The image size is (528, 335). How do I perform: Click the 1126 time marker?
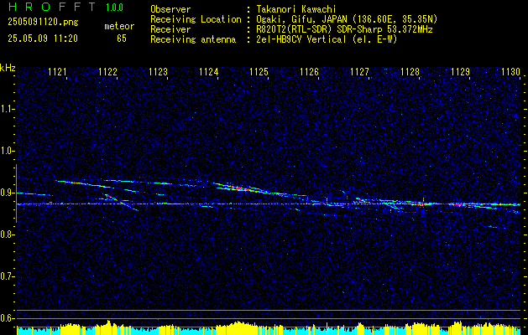(x=310, y=72)
